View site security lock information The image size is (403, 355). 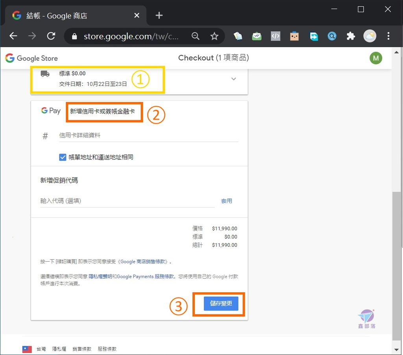74,36
